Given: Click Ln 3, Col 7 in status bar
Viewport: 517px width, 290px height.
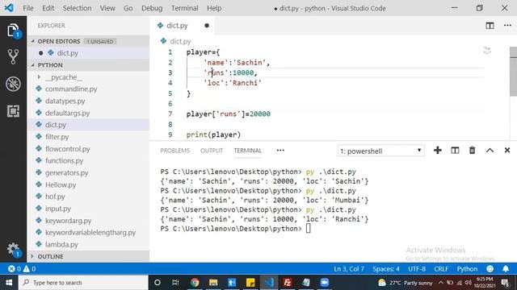Looking at the screenshot, I should (x=349, y=269).
